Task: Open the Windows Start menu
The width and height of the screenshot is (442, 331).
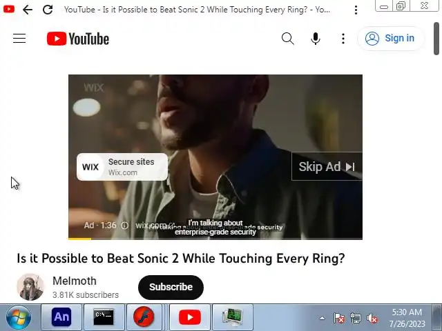Action: point(19,317)
